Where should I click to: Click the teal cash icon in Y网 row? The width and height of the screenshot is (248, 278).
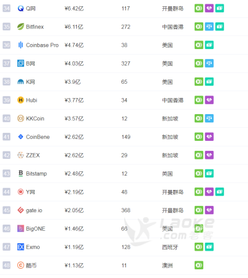(219, 192)
